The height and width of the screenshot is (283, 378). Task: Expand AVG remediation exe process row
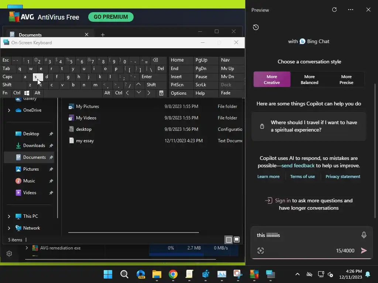pyautogui.click(x=27, y=248)
